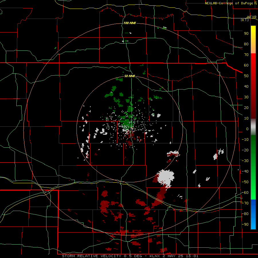Pick the gray zero-velocity segment of the color bar

[x=253, y=127]
